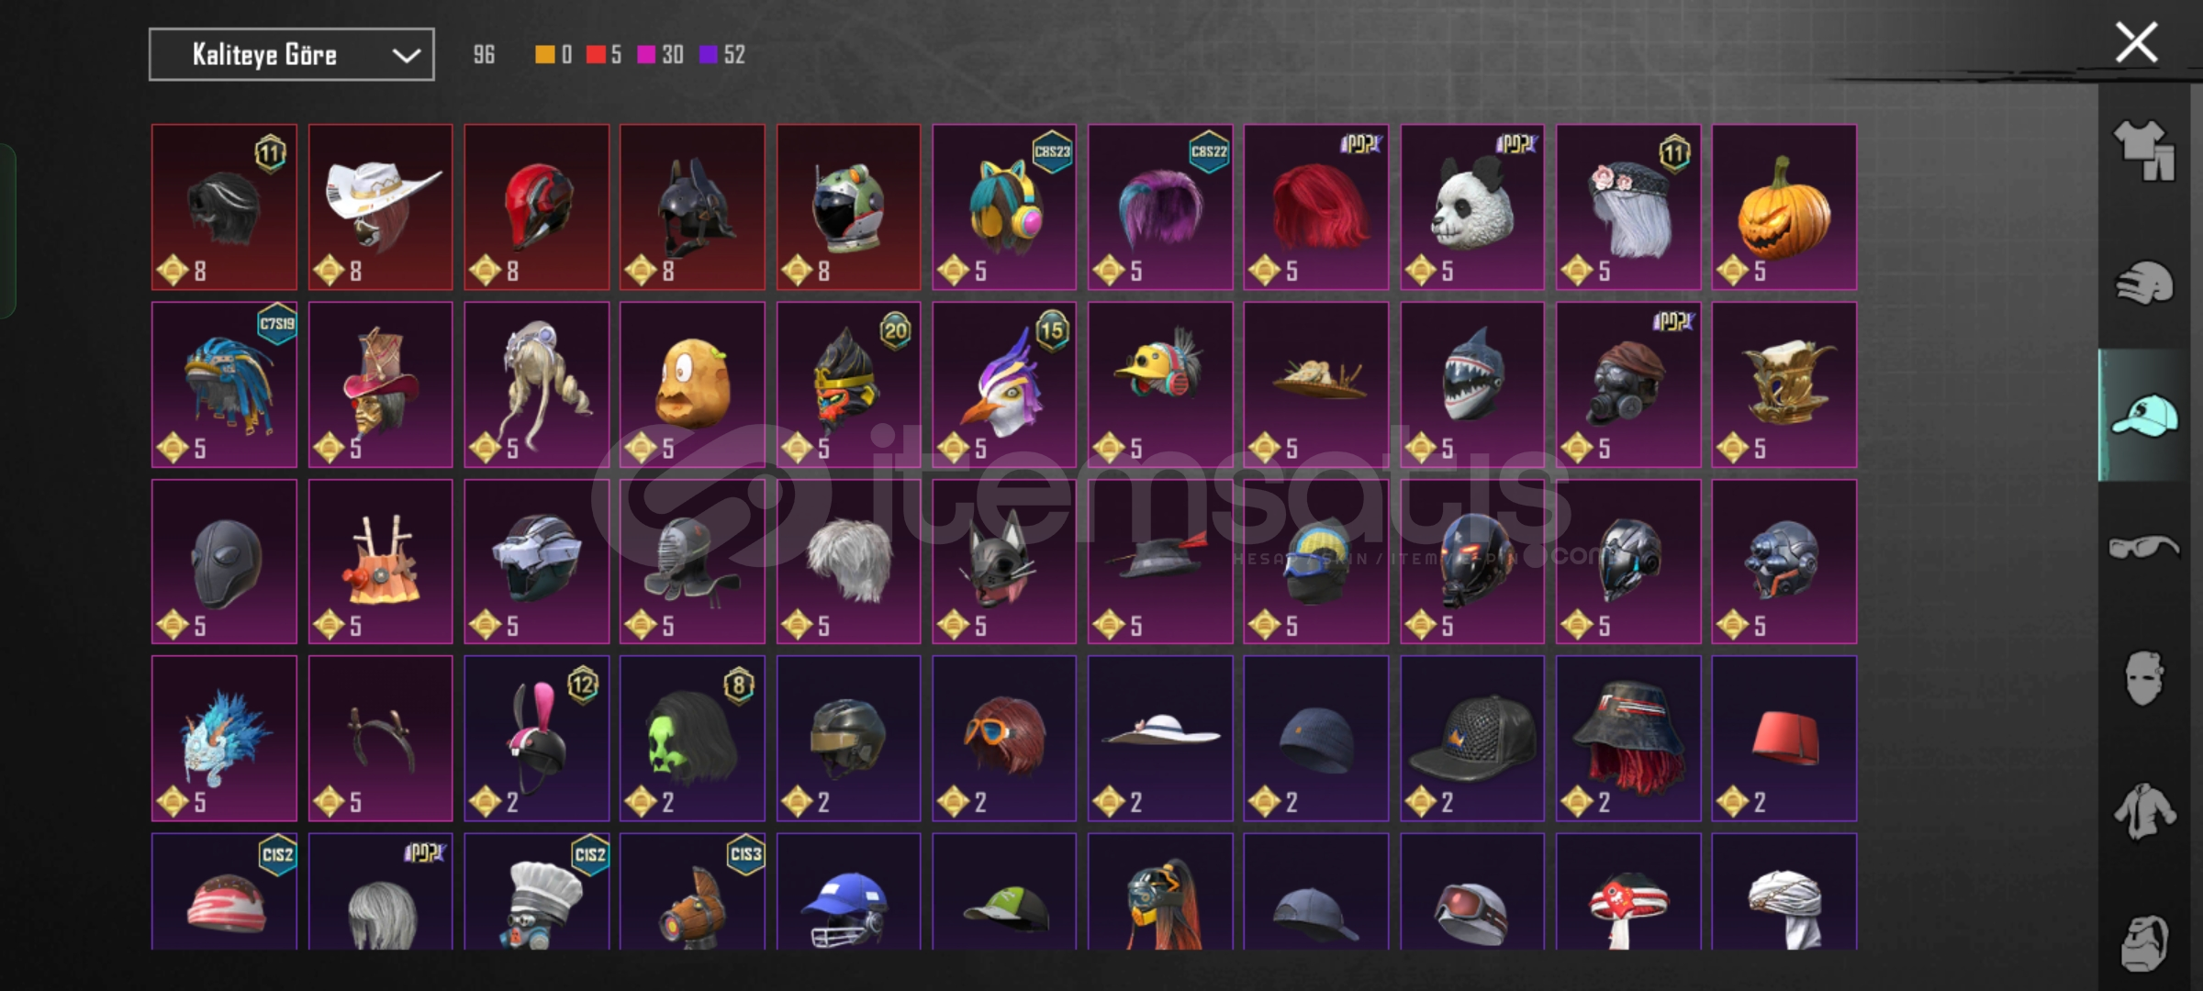Choose the chef hat C1S2 item
Viewport: 2203px width, 991px height.
[536, 892]
